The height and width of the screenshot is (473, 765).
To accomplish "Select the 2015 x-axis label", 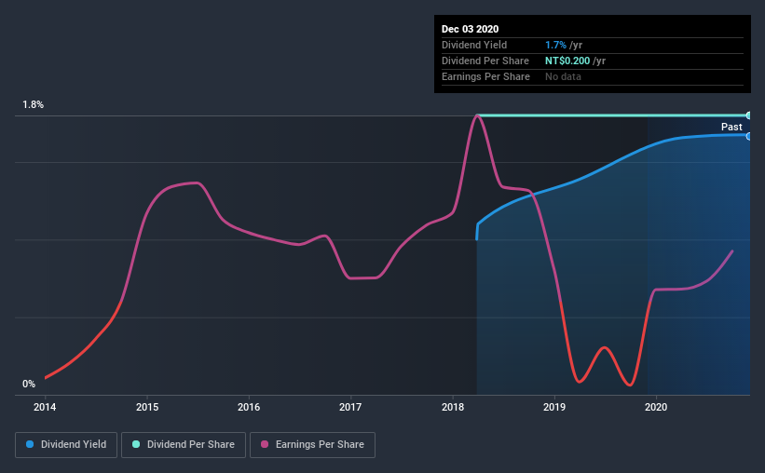I will coord(147,407).
